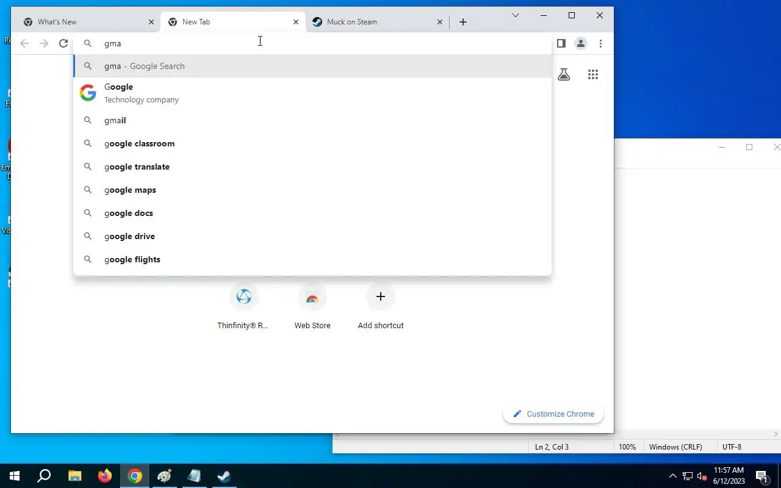
Task: Open the Windows Start menu
Action: (15, 476)
